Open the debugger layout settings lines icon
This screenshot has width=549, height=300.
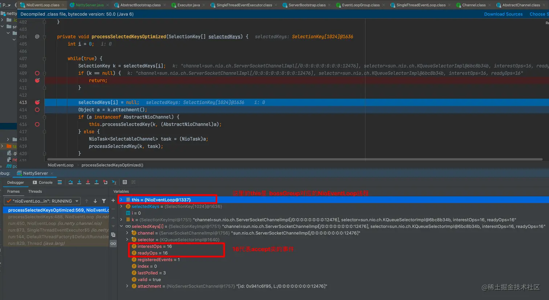tap(60, 182)
